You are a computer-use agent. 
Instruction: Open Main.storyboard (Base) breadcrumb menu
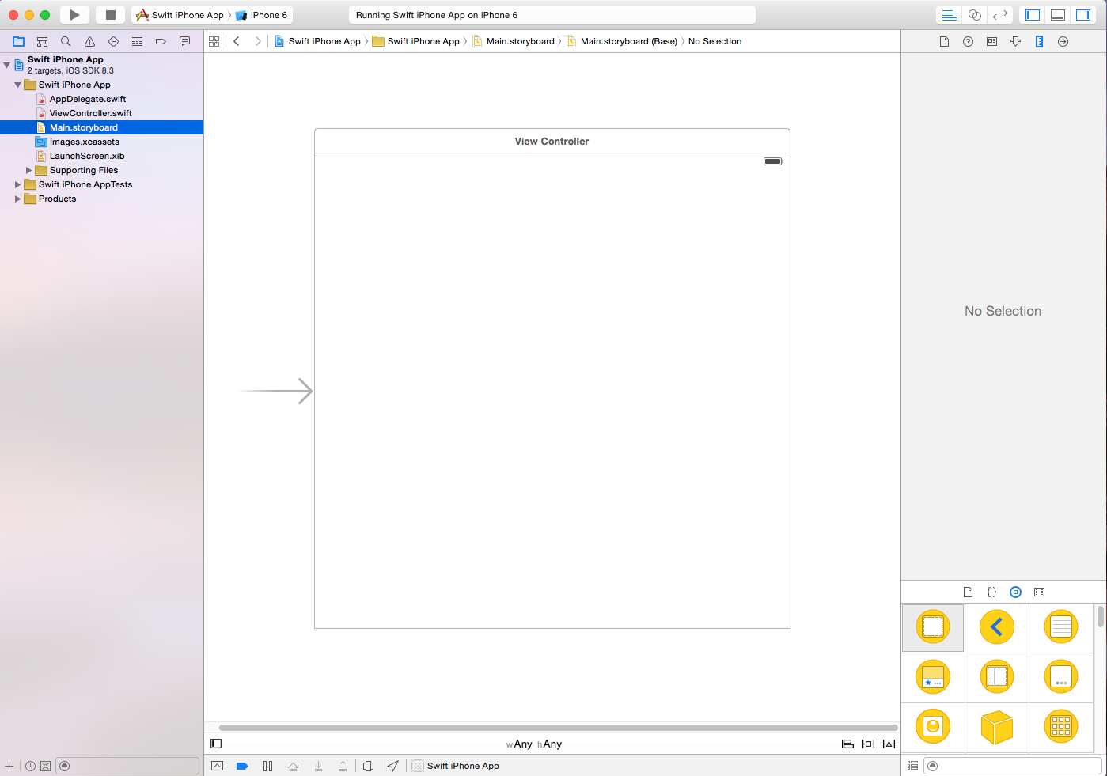point(622,41)
